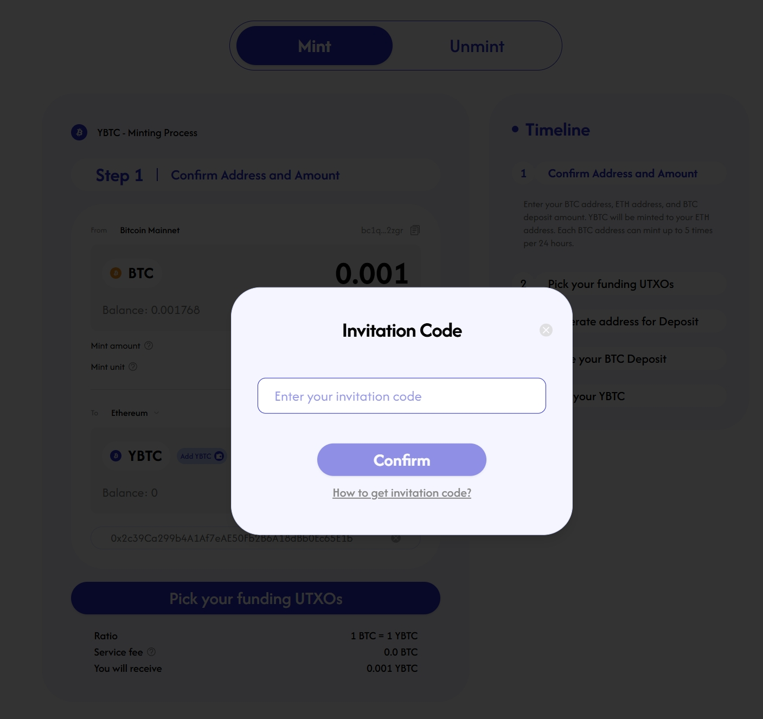
Task: Copy the bc1q...2zgr Bitcoin address
Action: (415, 230)
